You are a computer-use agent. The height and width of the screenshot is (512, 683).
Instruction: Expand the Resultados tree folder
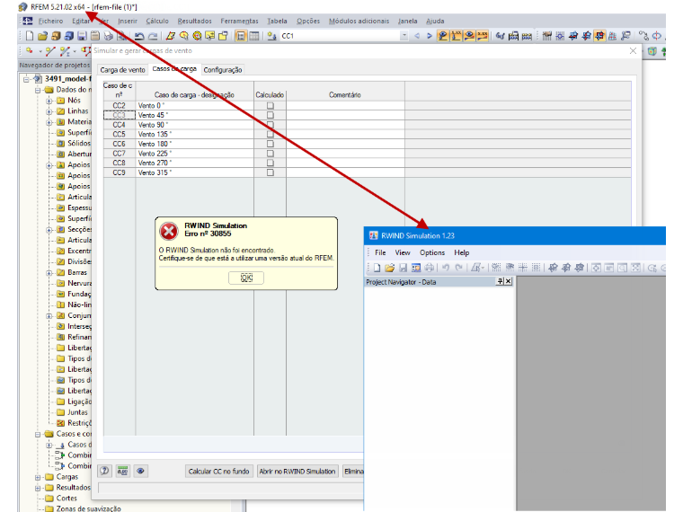(38, 488)
